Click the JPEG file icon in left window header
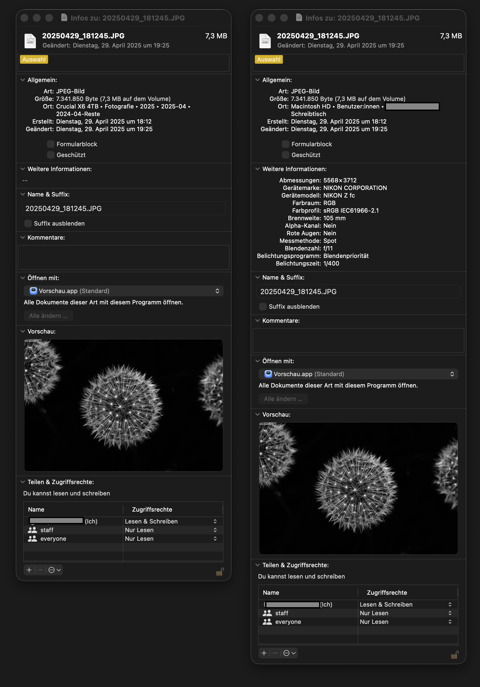 [x=30, y=41]
